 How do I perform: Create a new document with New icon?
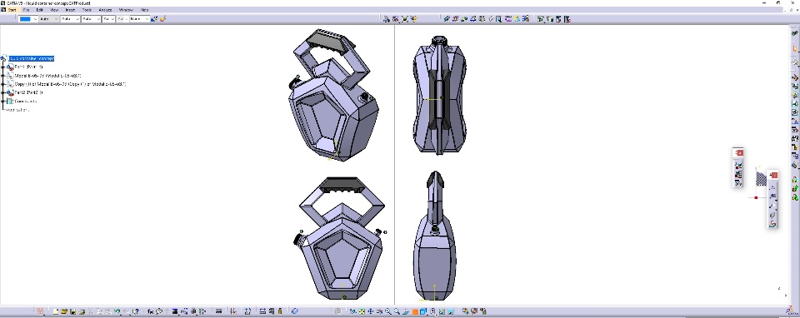pos(56,311)
